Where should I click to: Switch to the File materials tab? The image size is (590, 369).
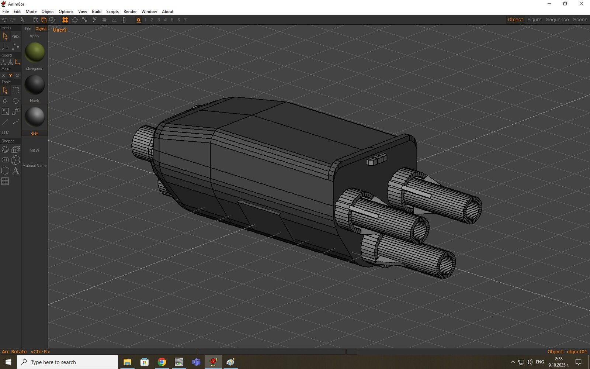click(28, 28)
